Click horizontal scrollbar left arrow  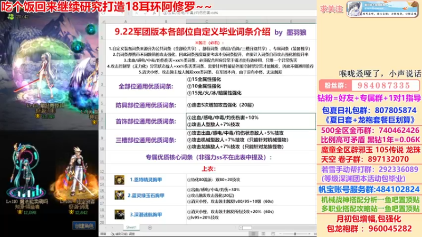click(241, 228)
